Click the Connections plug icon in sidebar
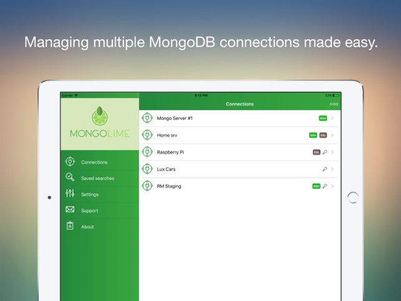 [x=70, y=162]
